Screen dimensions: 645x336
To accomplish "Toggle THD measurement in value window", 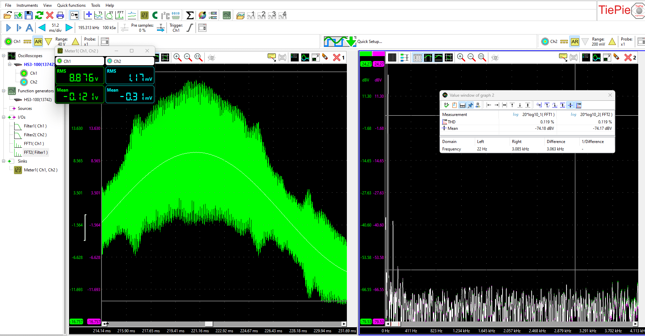I will 579,105.
